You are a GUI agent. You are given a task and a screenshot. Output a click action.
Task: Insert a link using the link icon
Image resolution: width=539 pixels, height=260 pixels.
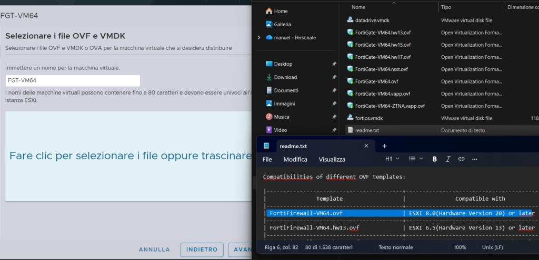461,159
